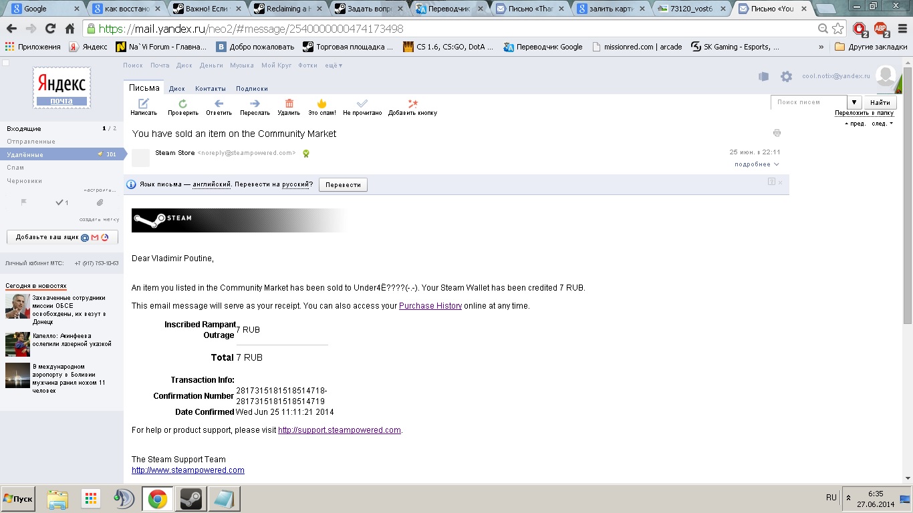Open the Черновики folder
Screen dimensions: 913x513
(25, 180)
